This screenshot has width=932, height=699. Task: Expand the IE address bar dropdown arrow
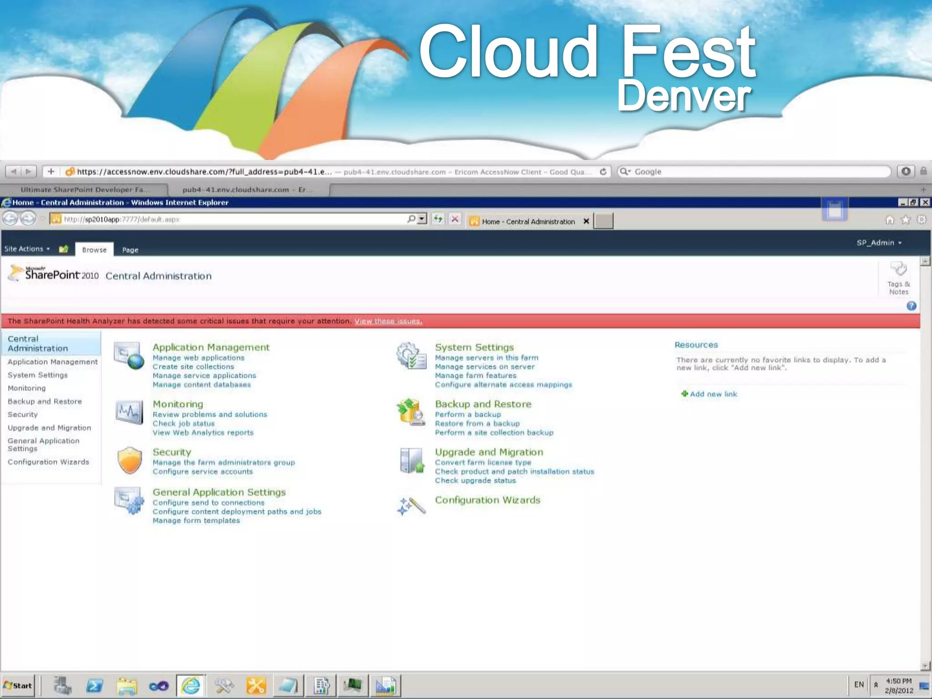point(422,219)
